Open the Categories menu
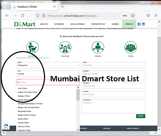161x136 pixels. [59, 24]
